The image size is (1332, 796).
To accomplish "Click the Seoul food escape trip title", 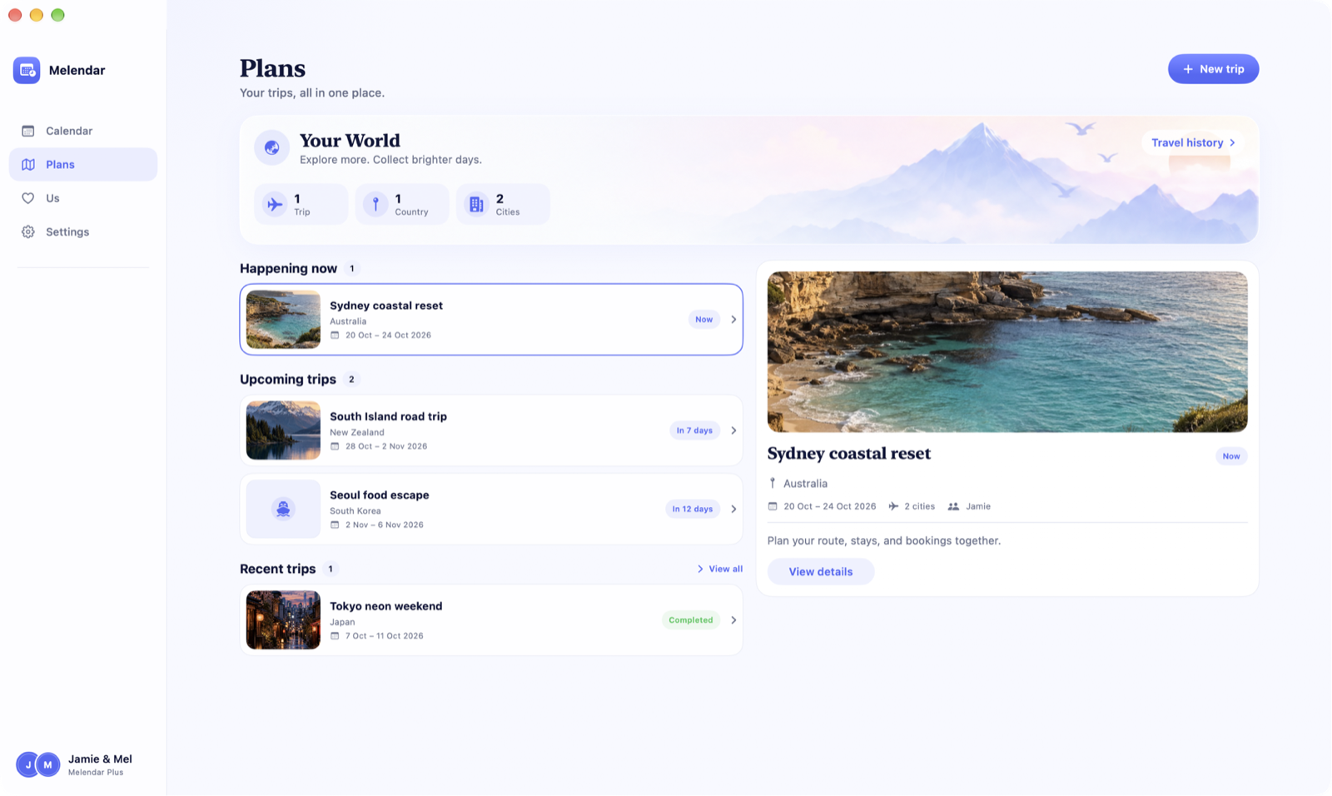I will click(380, 495).
